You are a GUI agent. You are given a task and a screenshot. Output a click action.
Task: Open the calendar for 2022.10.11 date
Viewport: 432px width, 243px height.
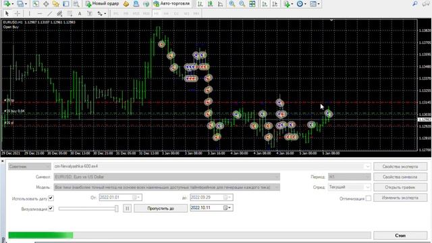[x=227, y=208]
